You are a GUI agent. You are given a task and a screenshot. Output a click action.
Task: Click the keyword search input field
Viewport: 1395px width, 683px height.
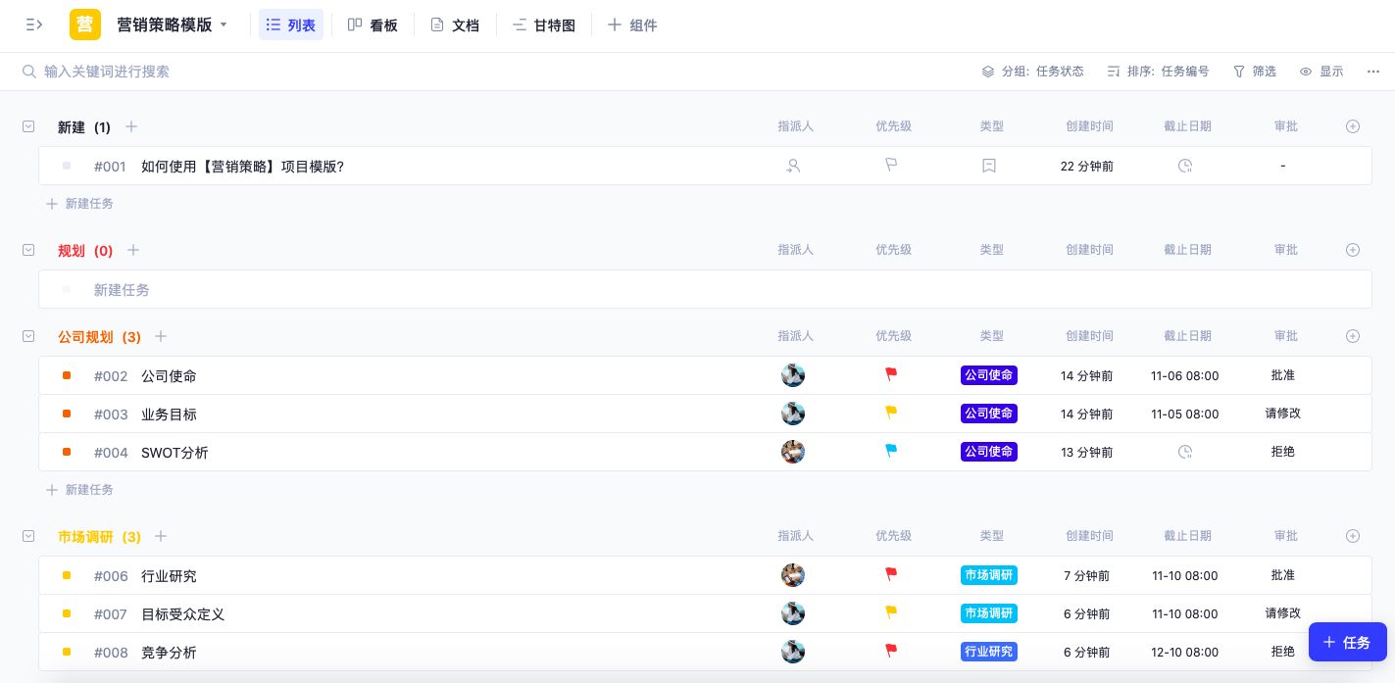[147, 71]
